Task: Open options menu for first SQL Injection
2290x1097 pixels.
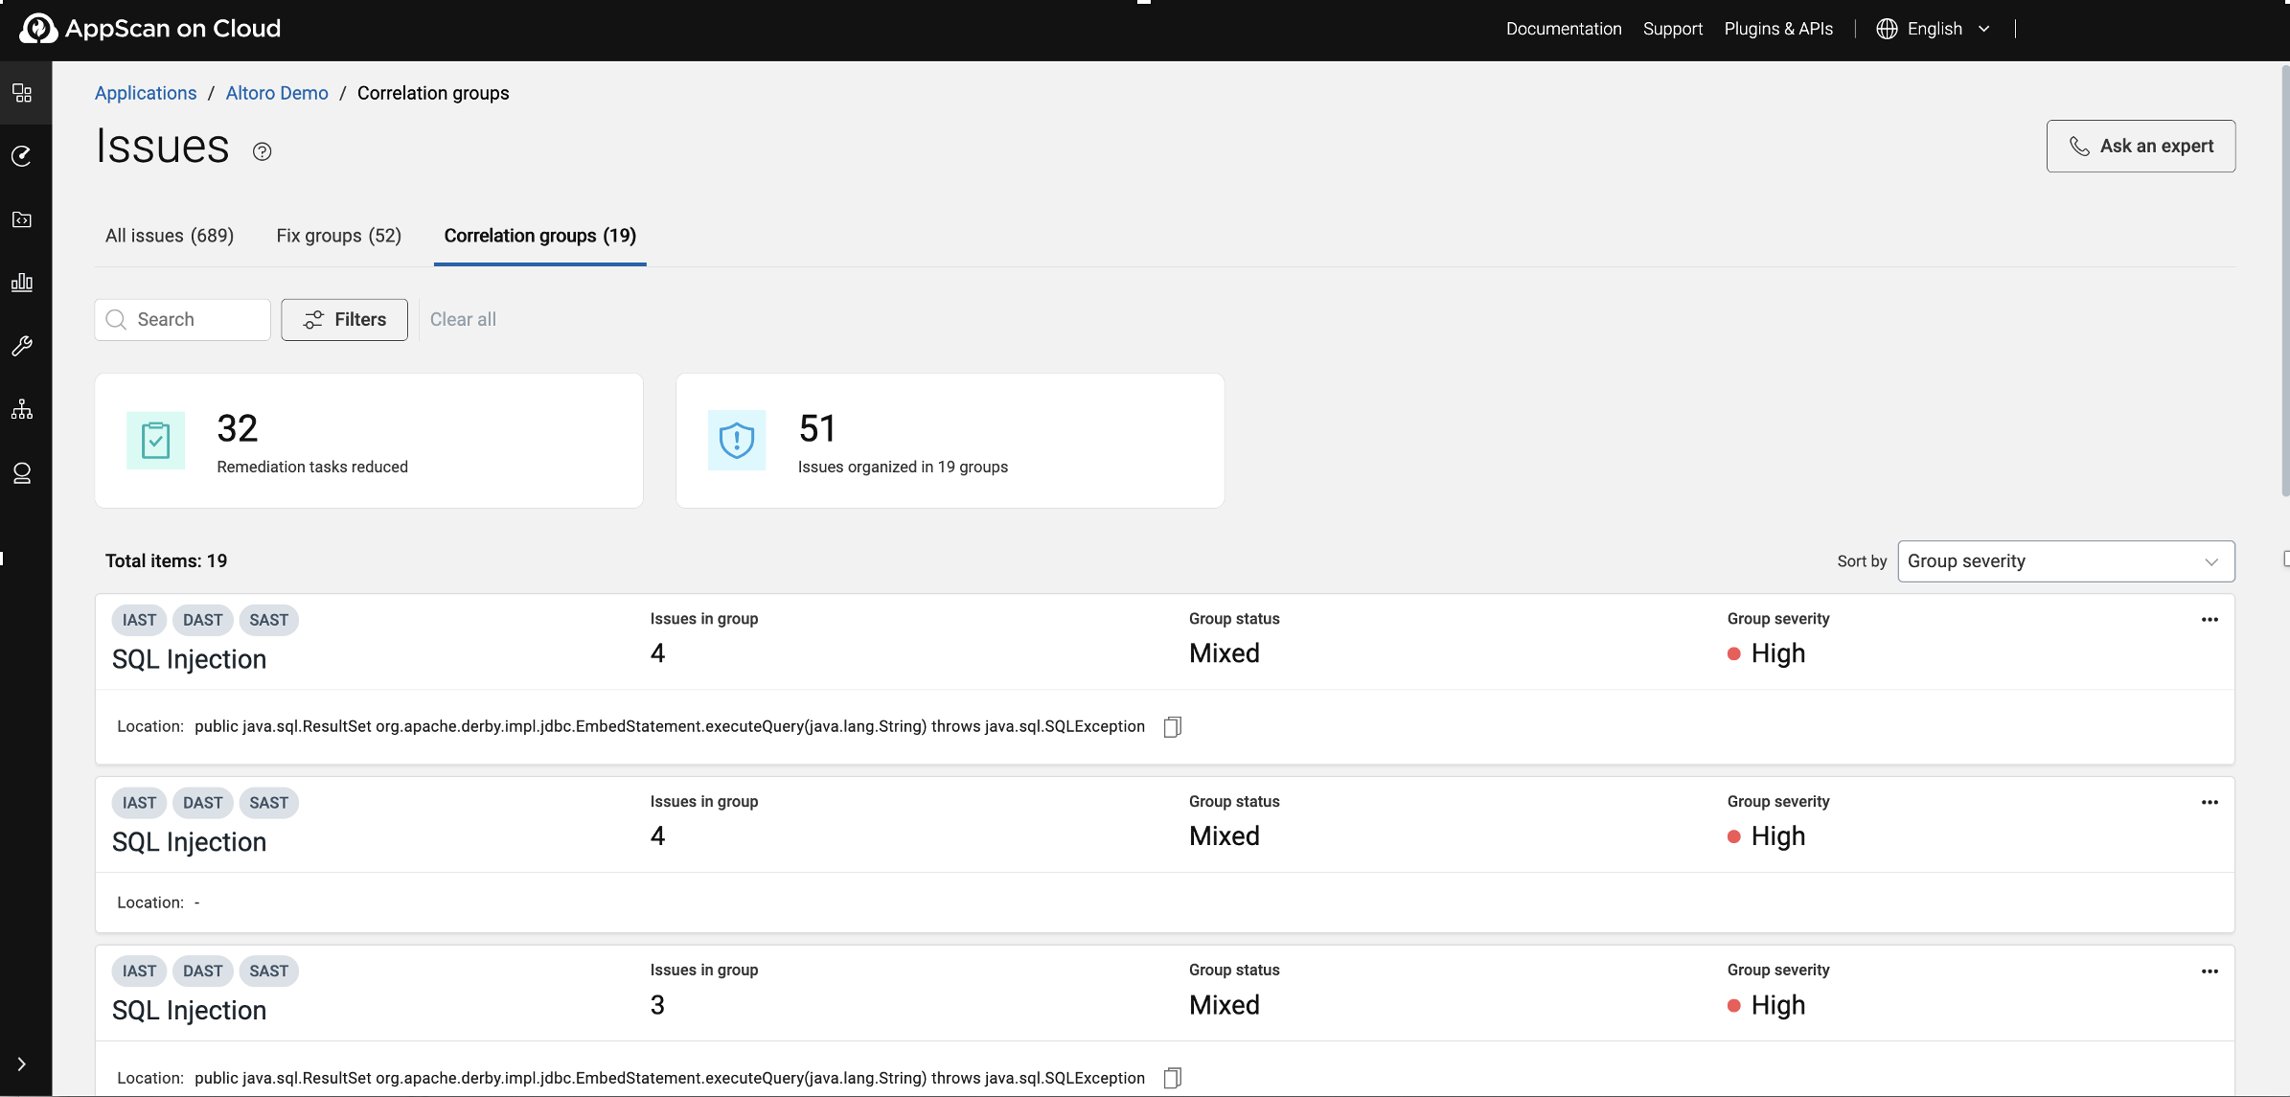Action: tap(2210, 620)
